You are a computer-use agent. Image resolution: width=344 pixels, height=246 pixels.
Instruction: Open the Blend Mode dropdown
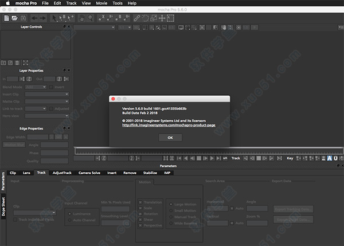tap(36, 87)
